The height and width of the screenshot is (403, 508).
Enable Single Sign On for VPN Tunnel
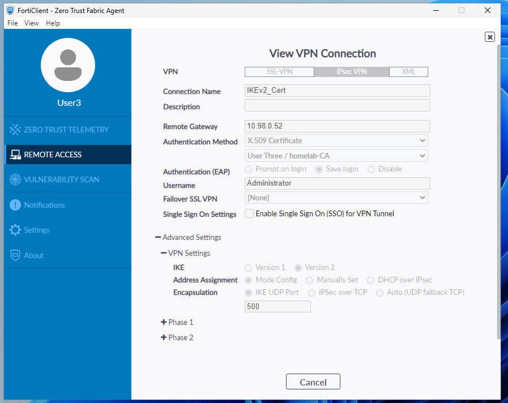pyautogui.click(x=249, y=213)
